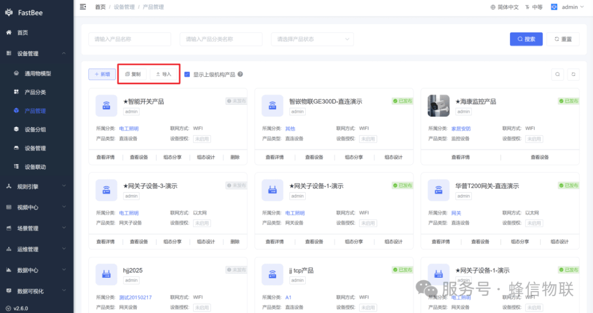Click 查看设备 on ★智能开关产品 card
Viewport: 593px width, 313px height.
[139, 157]
